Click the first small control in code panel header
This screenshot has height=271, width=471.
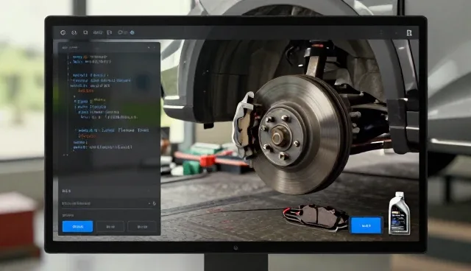pyautogui.click(x=149, y=47)
